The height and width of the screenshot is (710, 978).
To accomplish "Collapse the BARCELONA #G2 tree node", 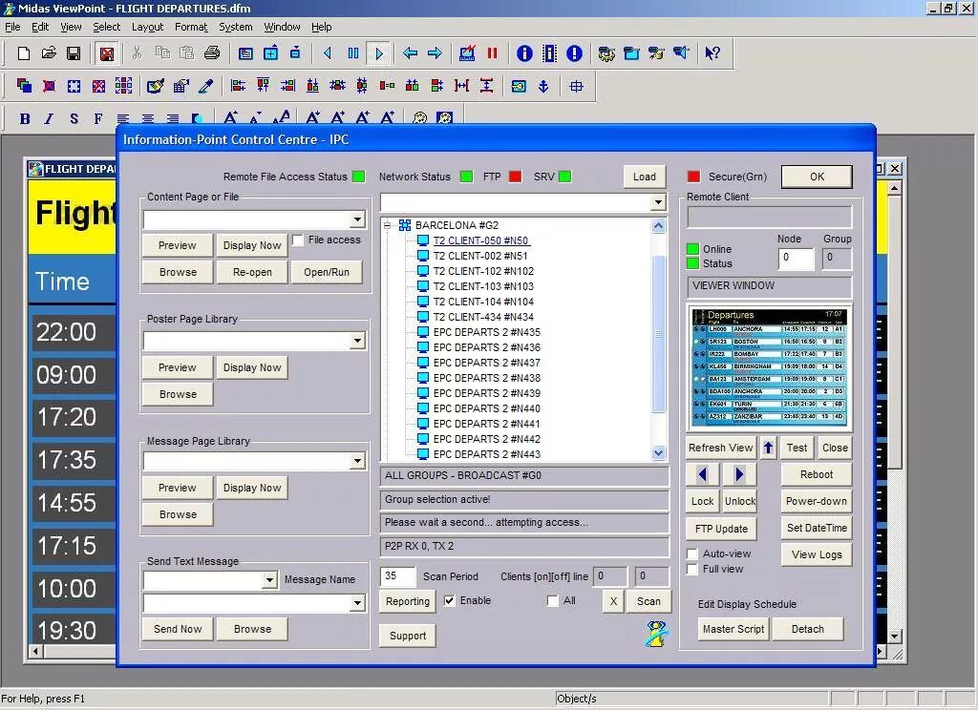I will click(x=388, y=225).
